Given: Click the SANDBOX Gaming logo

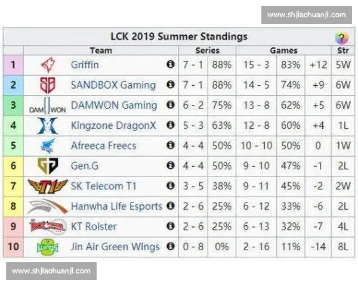Looking at the screenshot, I should click(47, 85).
